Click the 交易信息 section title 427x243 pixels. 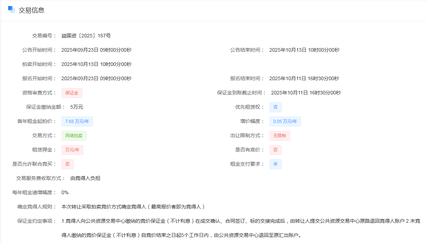click(31, 10)
